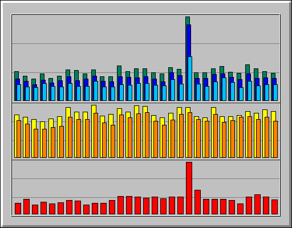The height and width of the screenshot is (228, 292).
Task: Select the first dark blue bar in top chart
Action: [18, 82]
